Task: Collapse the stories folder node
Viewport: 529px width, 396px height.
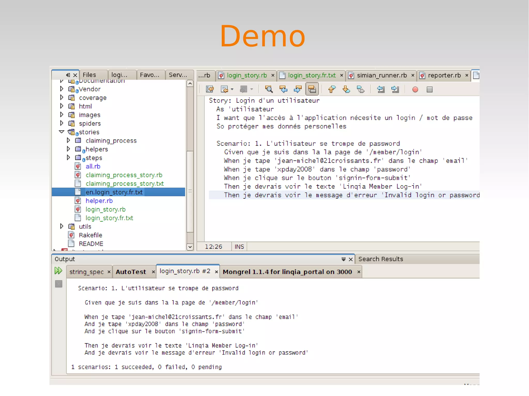Action: (x=61, y=132)
